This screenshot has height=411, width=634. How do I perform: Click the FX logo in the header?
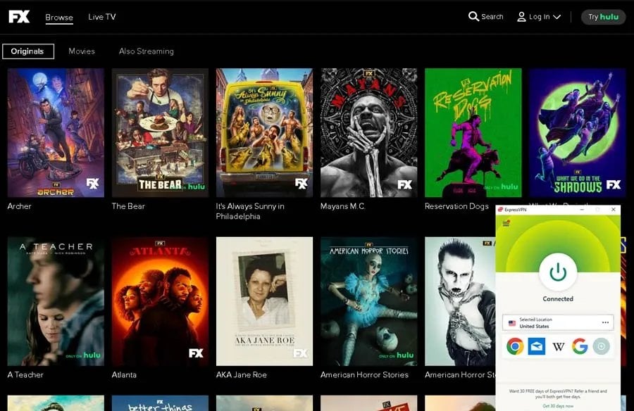click(19, 17)
